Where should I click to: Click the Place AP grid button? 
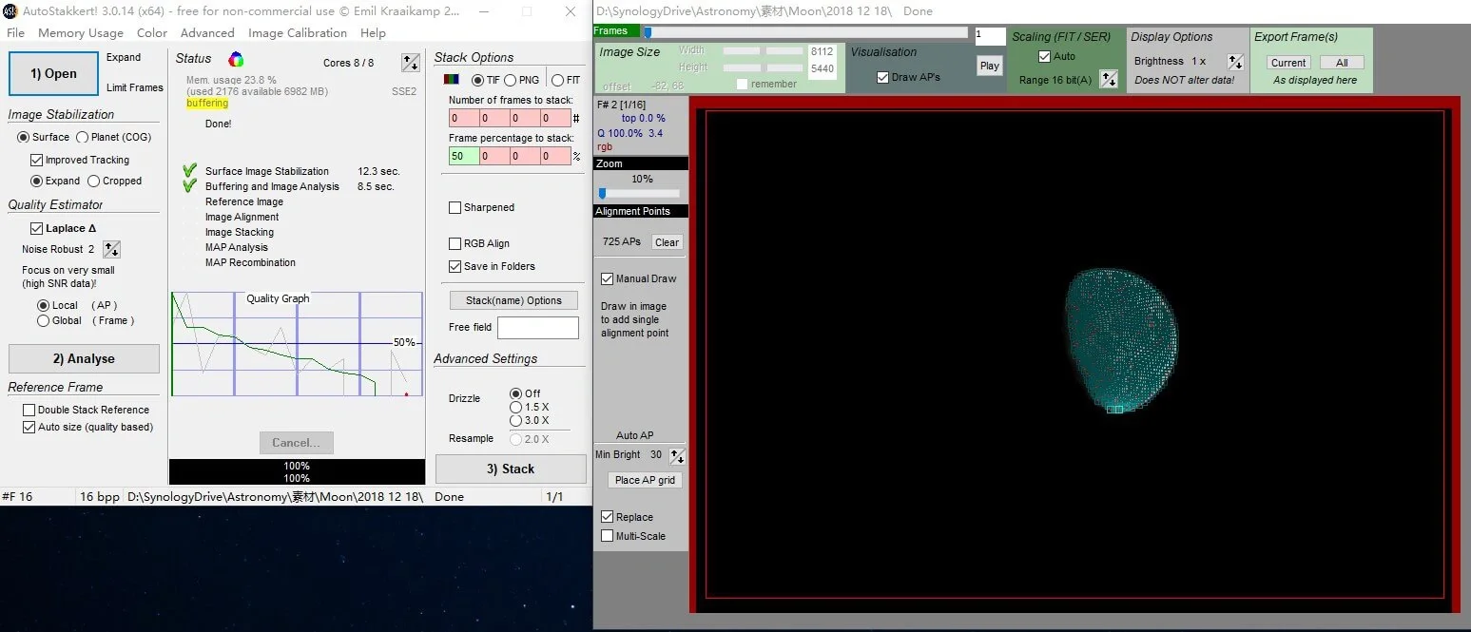(645, 480)
